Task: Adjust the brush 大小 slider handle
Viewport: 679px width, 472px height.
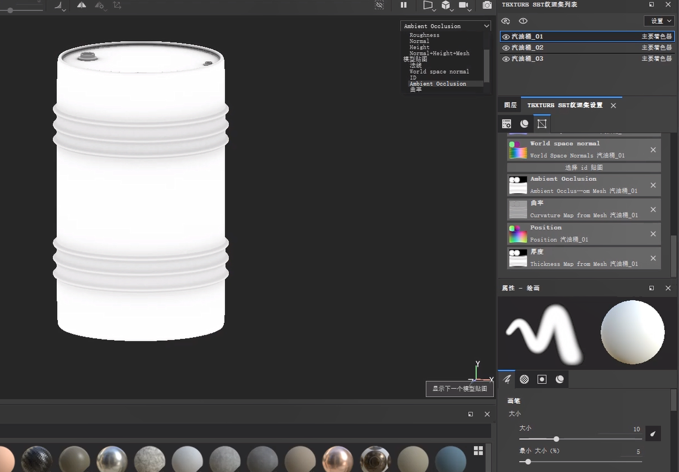Action: (x=556, y=439)
